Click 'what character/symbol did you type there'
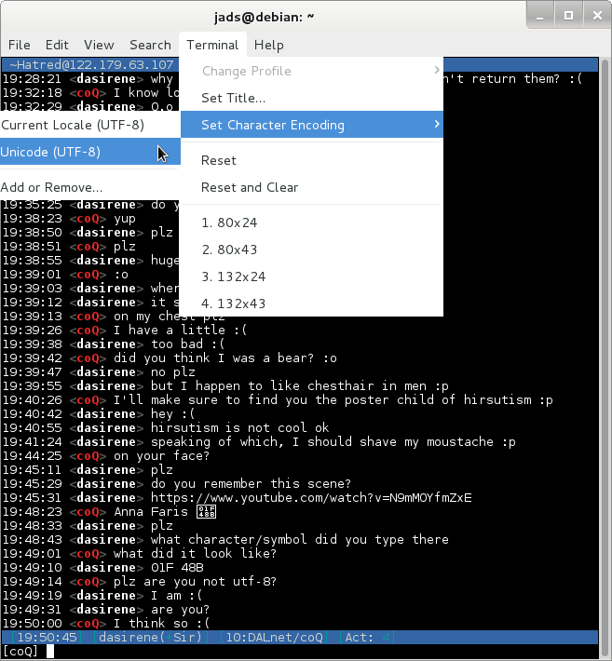The height and width of the screenshot is (661, 612). (299, 540)
